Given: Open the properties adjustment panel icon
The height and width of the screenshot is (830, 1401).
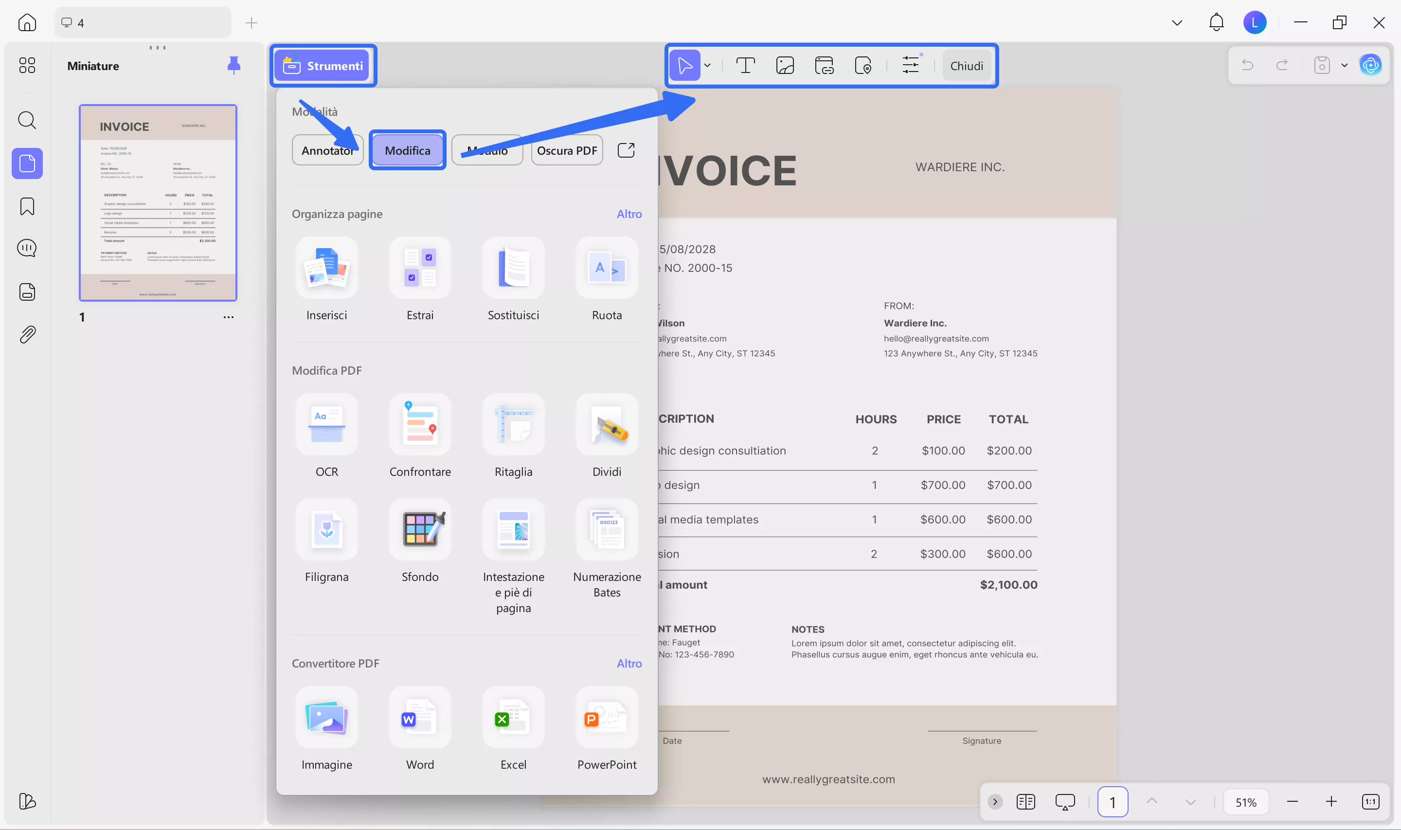Looking at the screenshot, I should [911, 65].
